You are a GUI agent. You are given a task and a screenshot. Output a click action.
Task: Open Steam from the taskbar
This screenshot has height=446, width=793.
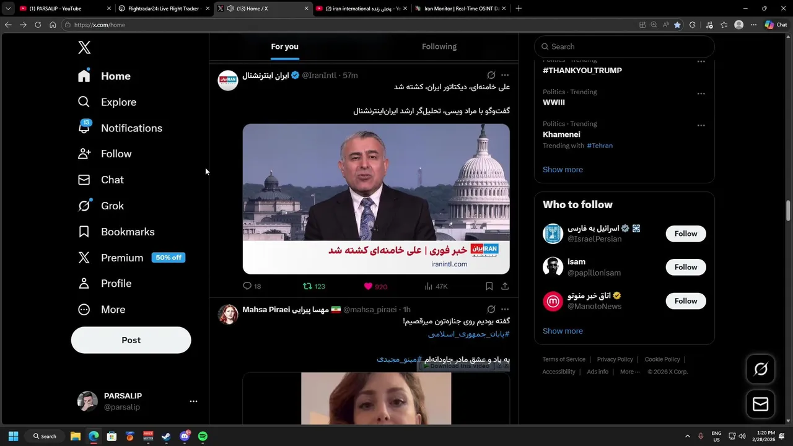point(166,436)
